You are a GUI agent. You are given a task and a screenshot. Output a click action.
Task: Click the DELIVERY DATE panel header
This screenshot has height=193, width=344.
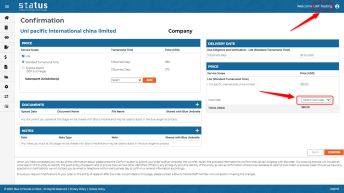[x=272, y=43]
